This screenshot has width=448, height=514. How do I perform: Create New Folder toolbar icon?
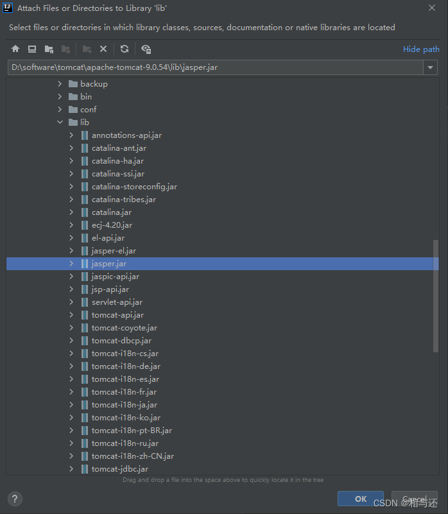coord(87,49)
